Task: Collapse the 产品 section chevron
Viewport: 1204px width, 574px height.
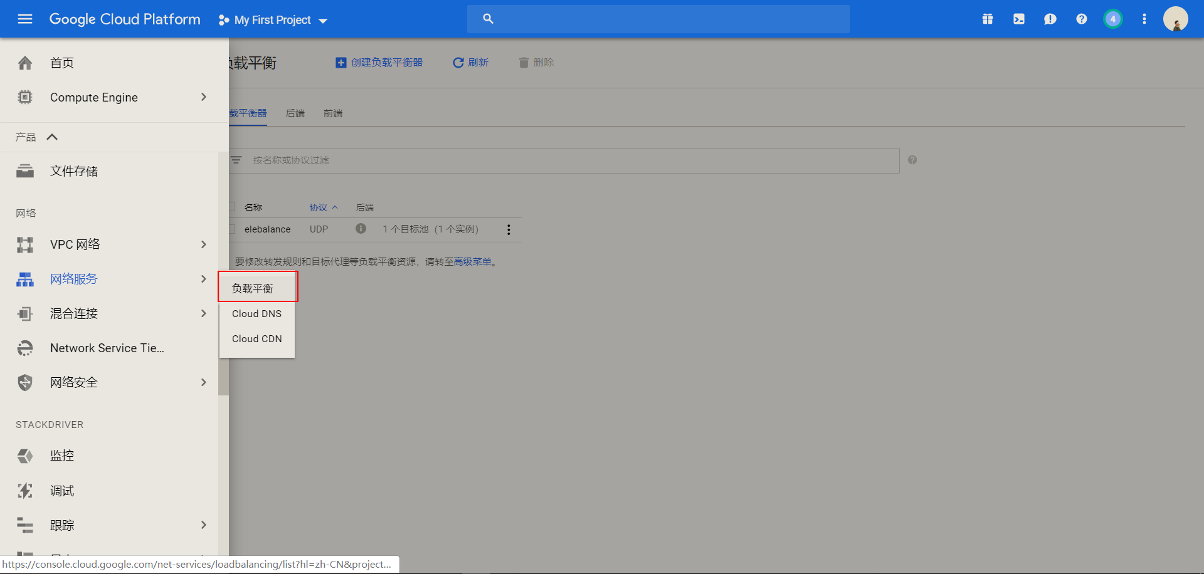Action: pyautogui.click(x=52, y=137)
